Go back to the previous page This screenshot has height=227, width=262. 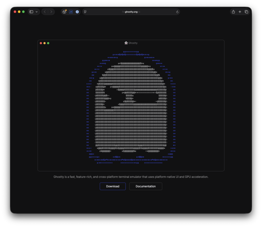(45, 12)
